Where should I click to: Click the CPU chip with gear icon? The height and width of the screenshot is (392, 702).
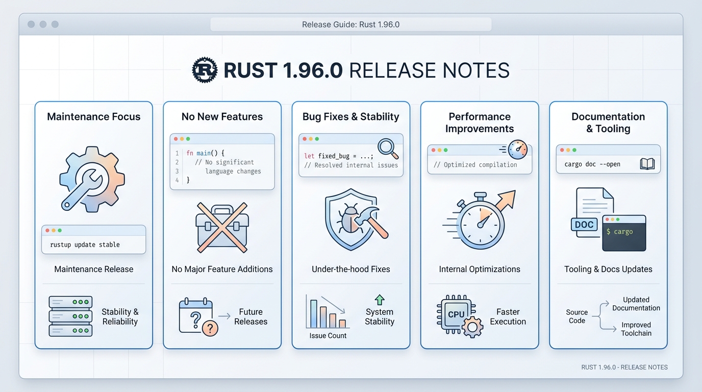pos(460,316)
